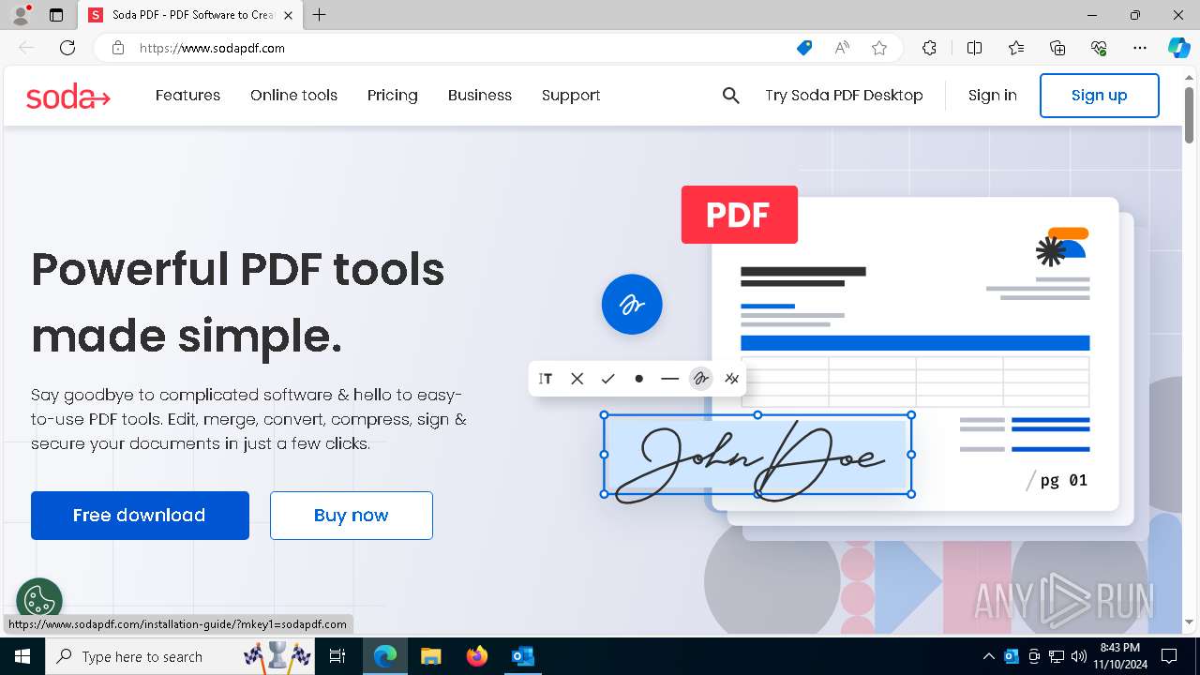Click Try Soda PDF Desktop link

pyautogui.click(x=844, y=96)
